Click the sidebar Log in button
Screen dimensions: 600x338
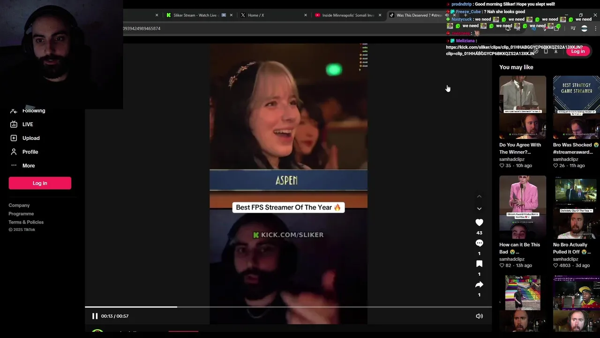(x=40, y=183)
